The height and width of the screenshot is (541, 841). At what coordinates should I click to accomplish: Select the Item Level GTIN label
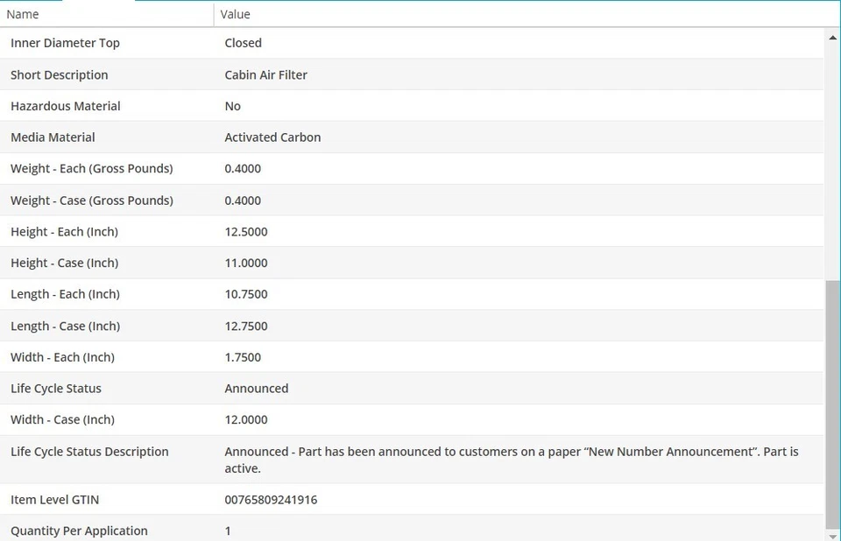[54, 500]
